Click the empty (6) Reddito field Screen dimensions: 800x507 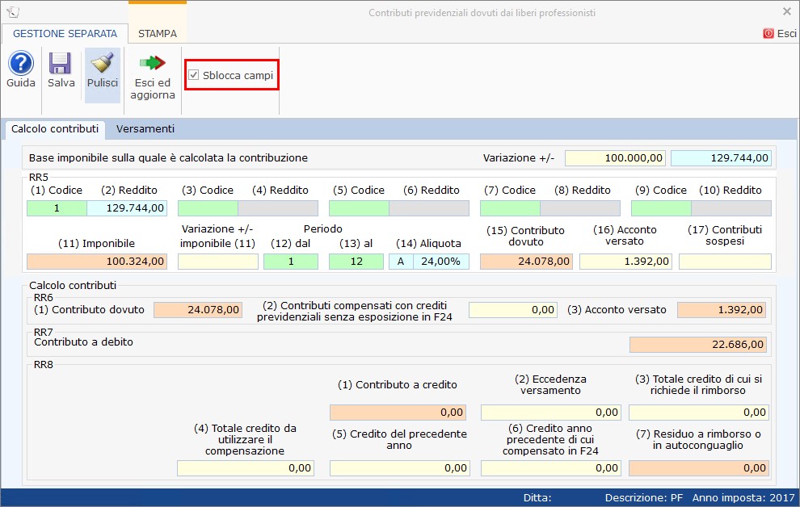click(429, 208)
